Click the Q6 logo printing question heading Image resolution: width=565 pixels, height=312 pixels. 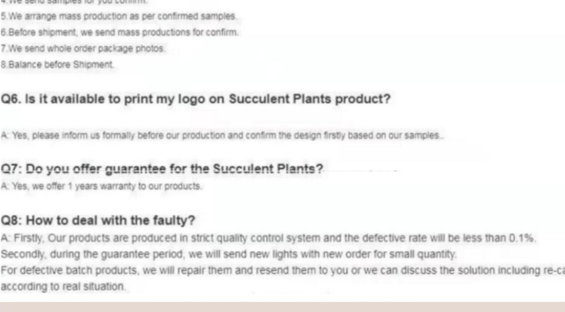click(x=195, y=99)
